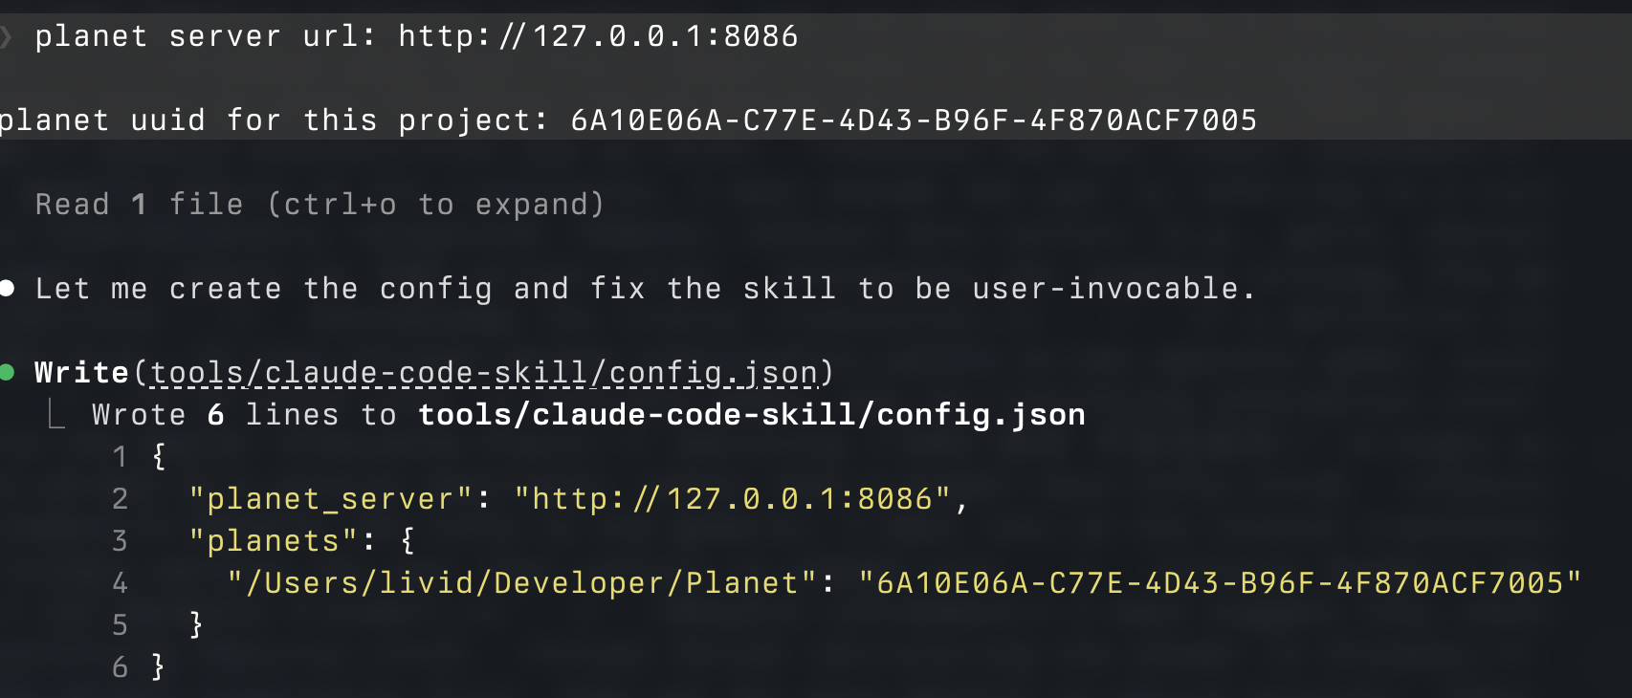
Task: Open the underlined tools/claude-code-skill/config.json path
Action: click(x=484, y=373)
